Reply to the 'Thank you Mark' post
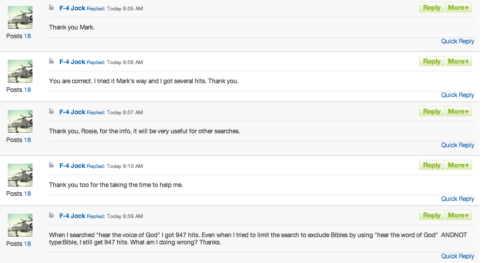Image resolution: width=482 pixels, height=263 pixels. click(431, 8)
